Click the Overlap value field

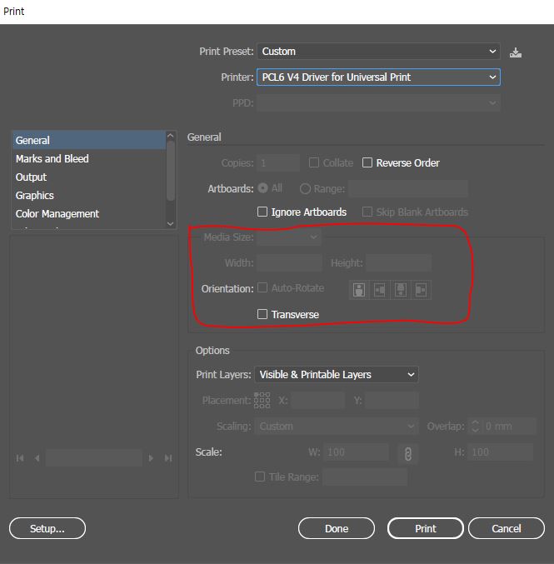[x=509, y=427]
